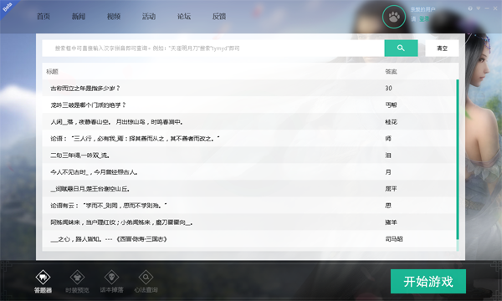Viewport: 502px width, 301px height.
Task: Click the answer cell 司马昭
Action: click(394, 239)
